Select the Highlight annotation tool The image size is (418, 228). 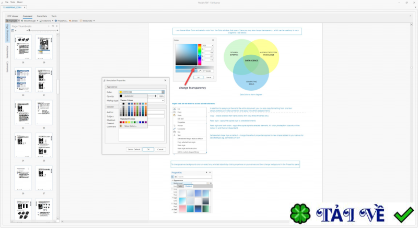pos(11,21)
